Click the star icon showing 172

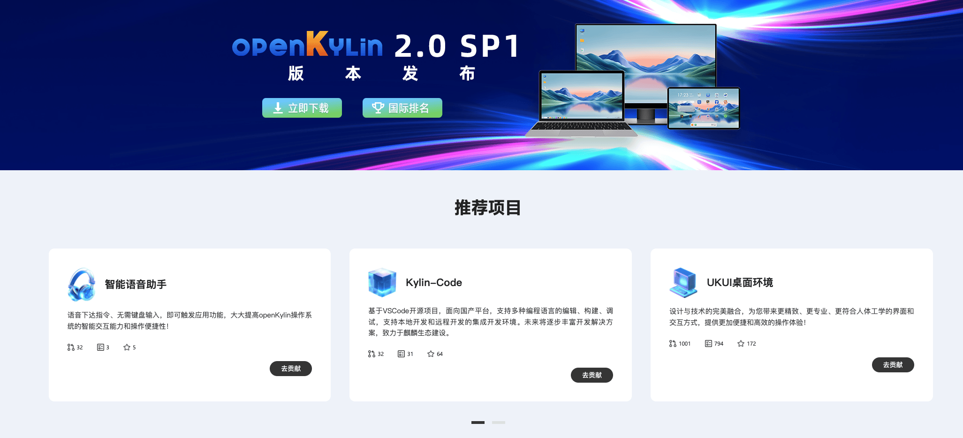click(x=741, y=344)
